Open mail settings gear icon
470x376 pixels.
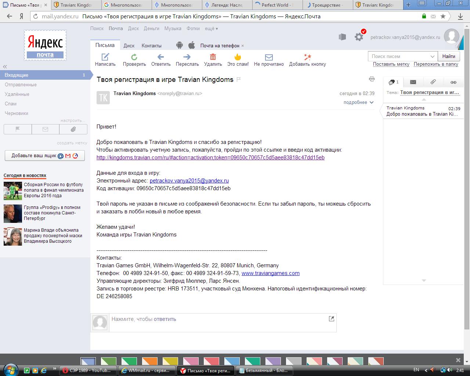coord(359,37)
